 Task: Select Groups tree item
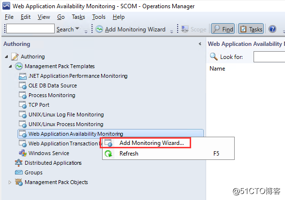point(33,172)
